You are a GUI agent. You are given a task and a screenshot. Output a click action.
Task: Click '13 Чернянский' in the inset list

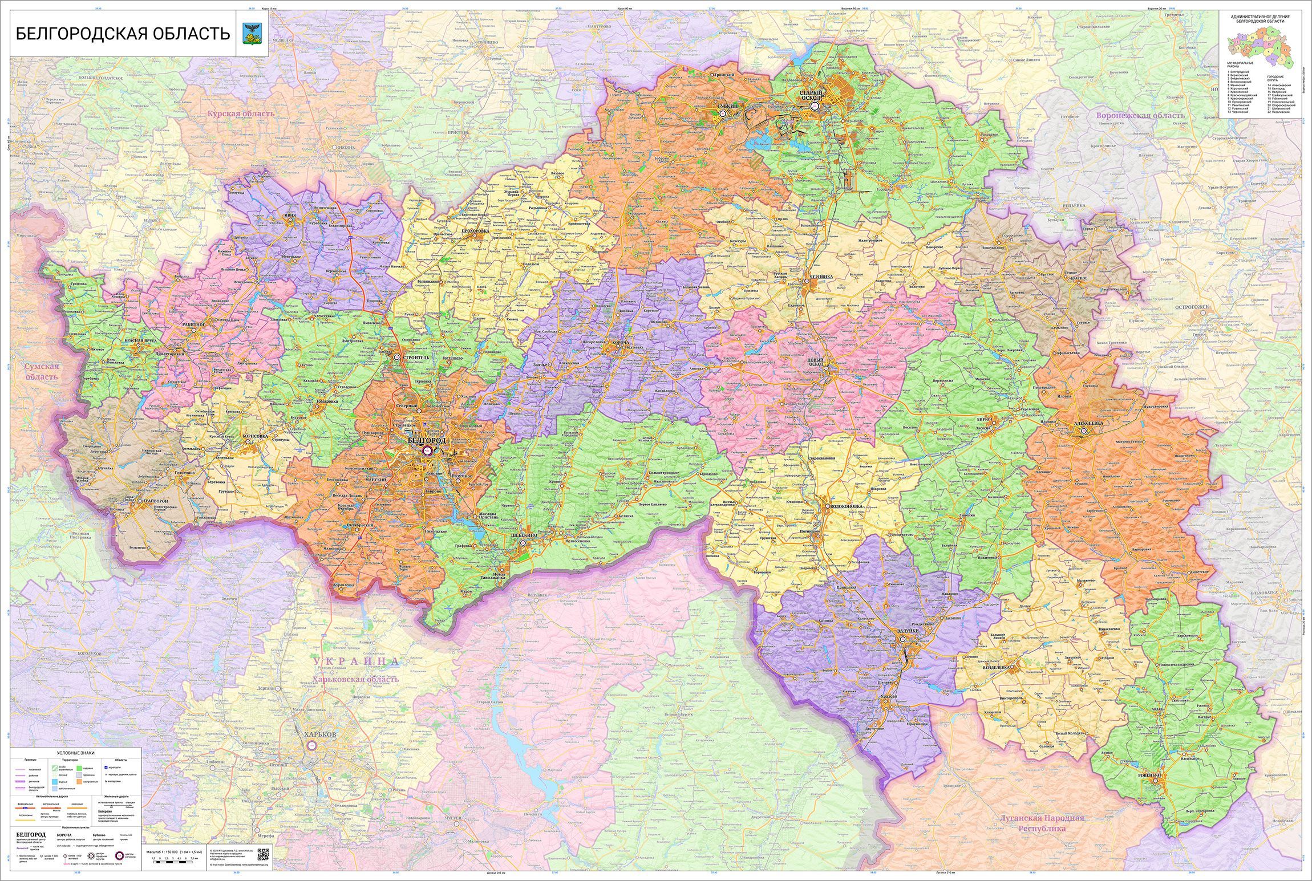1238,112
